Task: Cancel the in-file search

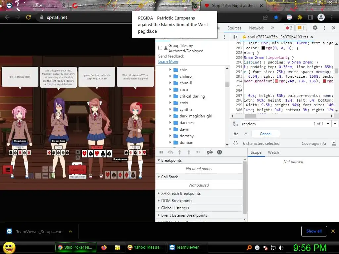Action: tap(266, 134)
